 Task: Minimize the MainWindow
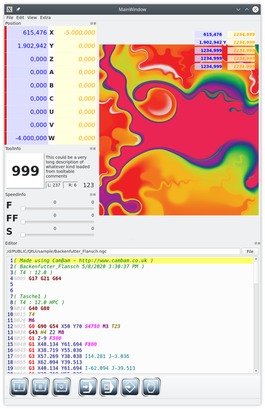click(x=238, y=10)
